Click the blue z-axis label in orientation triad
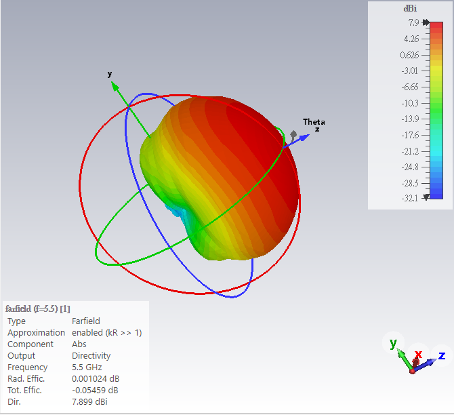 coord(441,355)
